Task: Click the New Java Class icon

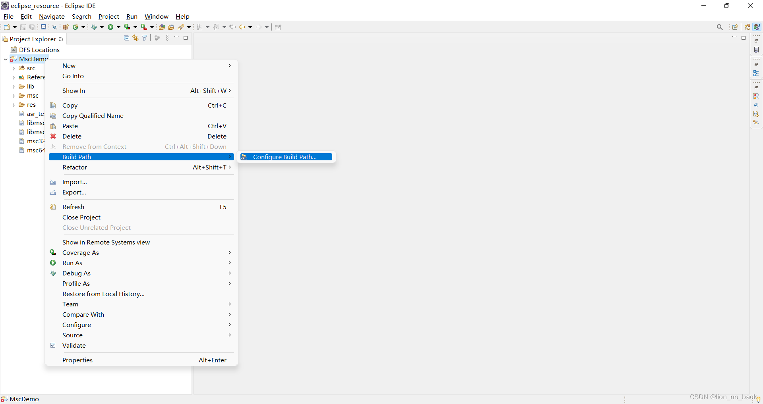Action: pos(75,27)
